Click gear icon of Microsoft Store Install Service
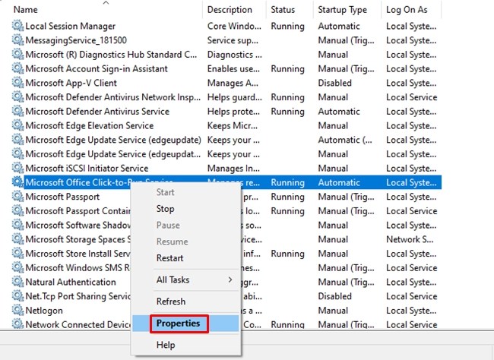 pos(17,253)
